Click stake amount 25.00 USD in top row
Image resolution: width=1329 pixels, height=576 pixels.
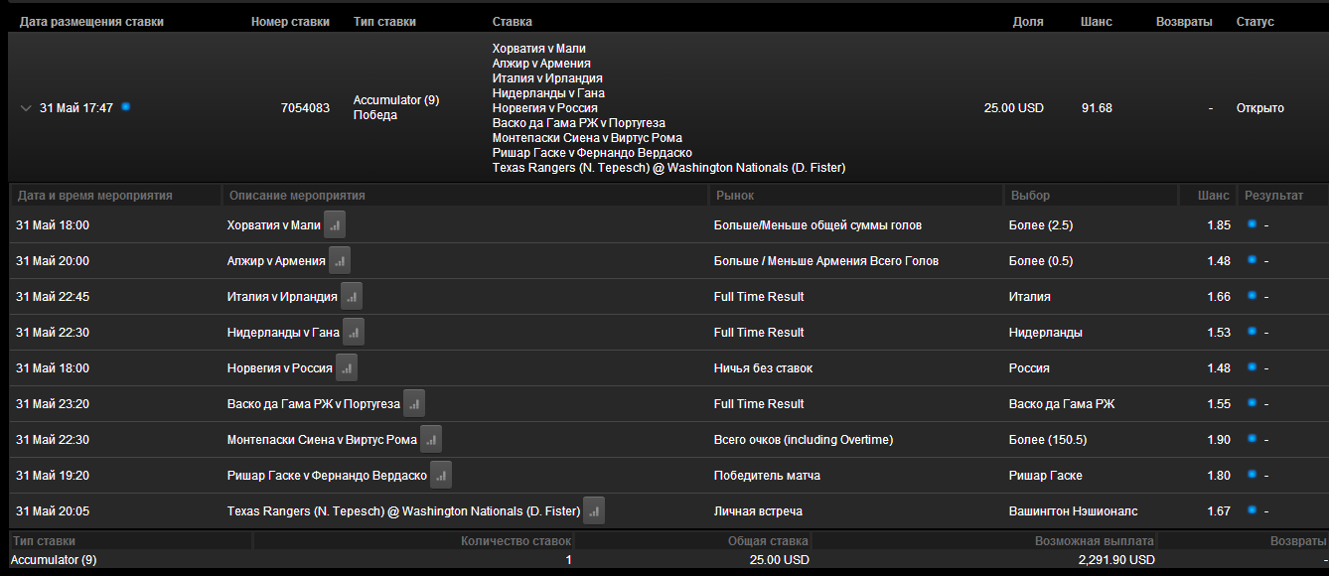pos(1014,108)
